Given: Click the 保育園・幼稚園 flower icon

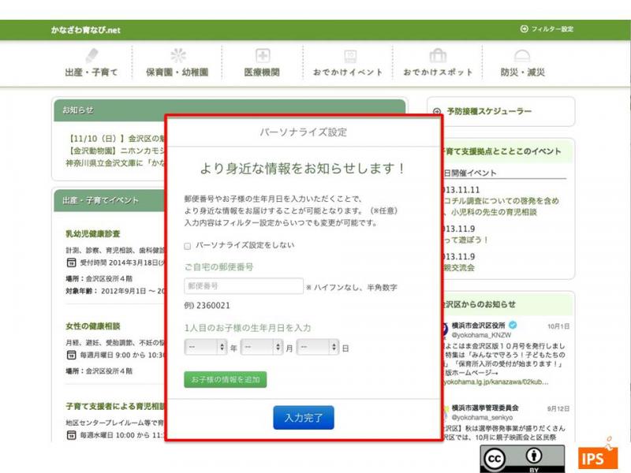Looking at the screenshot, I should [x=177, y=55].
